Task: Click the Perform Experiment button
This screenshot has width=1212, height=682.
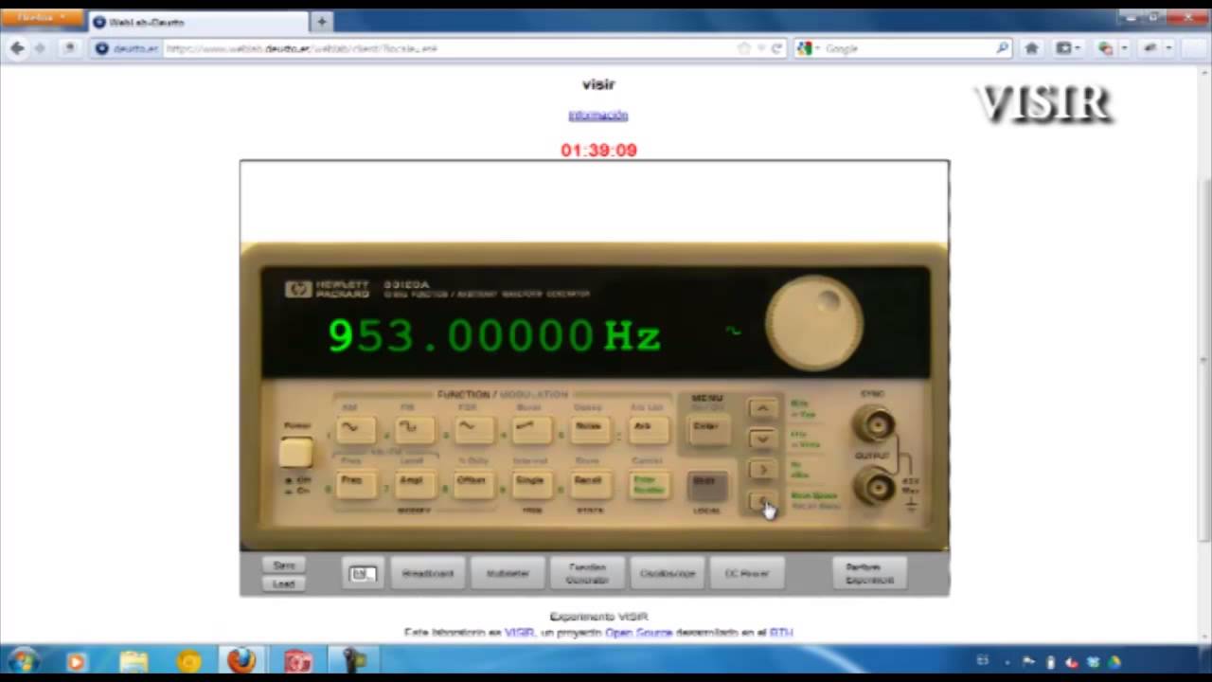Action: 869,574
